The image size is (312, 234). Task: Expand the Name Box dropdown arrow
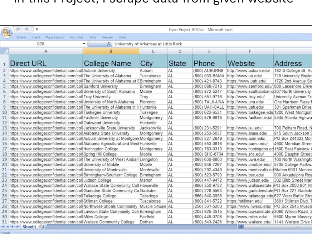(x=84, y=44)
